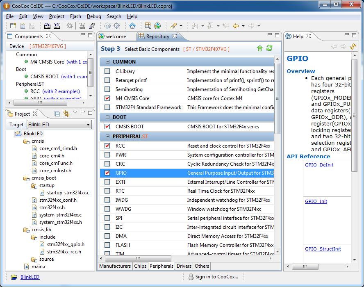Open the GPIO_DeInit API link
Viewport: 364px width, 287px height.
[x=319, y=165]
